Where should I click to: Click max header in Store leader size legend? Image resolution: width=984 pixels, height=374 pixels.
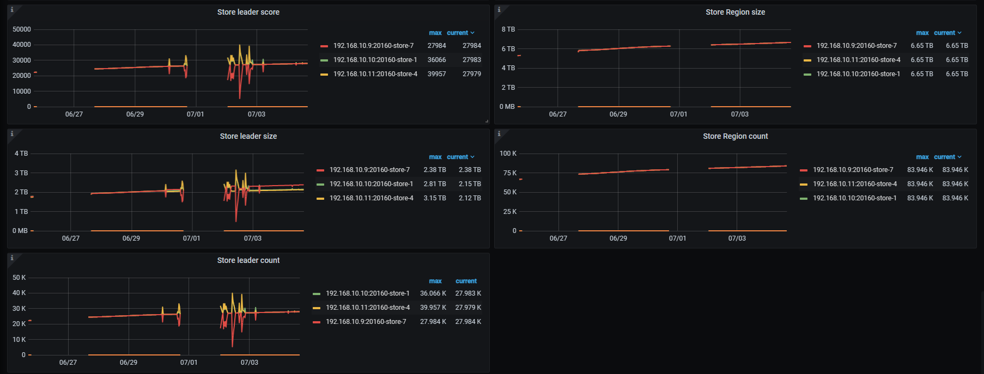tap(435, 157)
